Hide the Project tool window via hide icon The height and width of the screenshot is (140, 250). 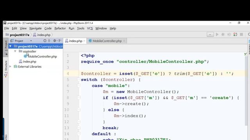60,41
